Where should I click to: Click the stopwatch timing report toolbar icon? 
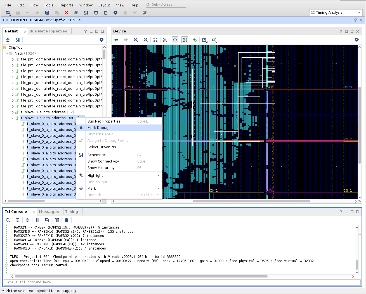coord(96,13)
